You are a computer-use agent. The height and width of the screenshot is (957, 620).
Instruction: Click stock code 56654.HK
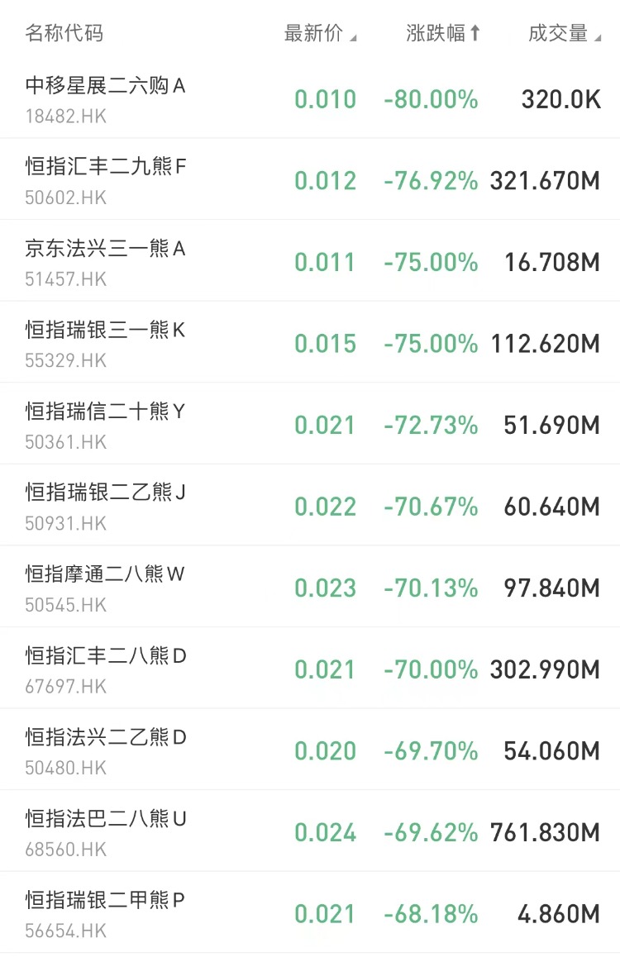click(65, 931)
